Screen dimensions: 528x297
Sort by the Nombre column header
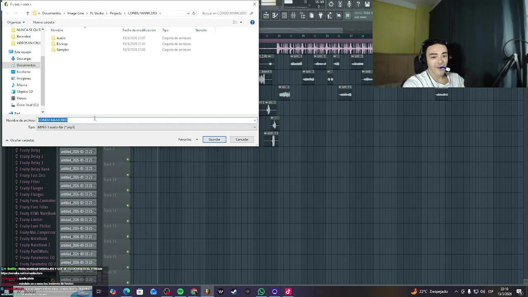coord(57,30)
